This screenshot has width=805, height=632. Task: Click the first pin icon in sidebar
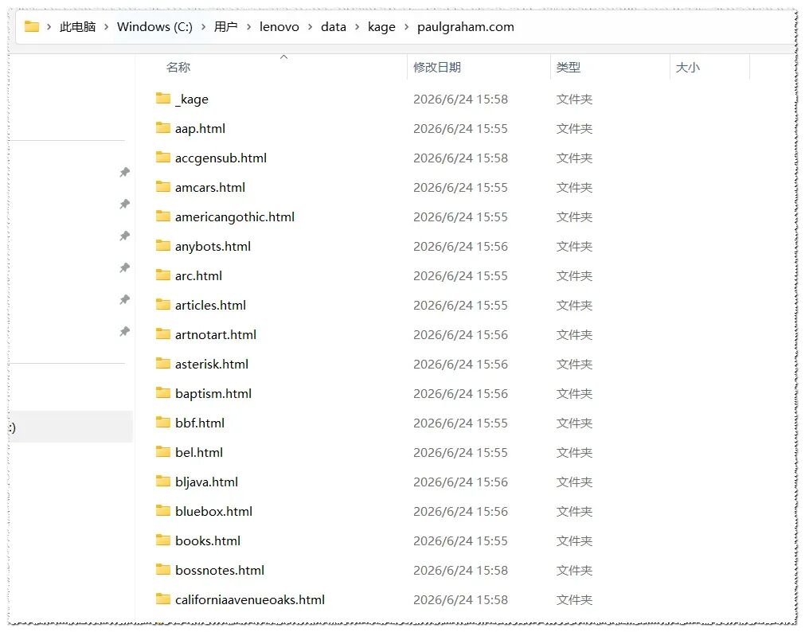125,172
